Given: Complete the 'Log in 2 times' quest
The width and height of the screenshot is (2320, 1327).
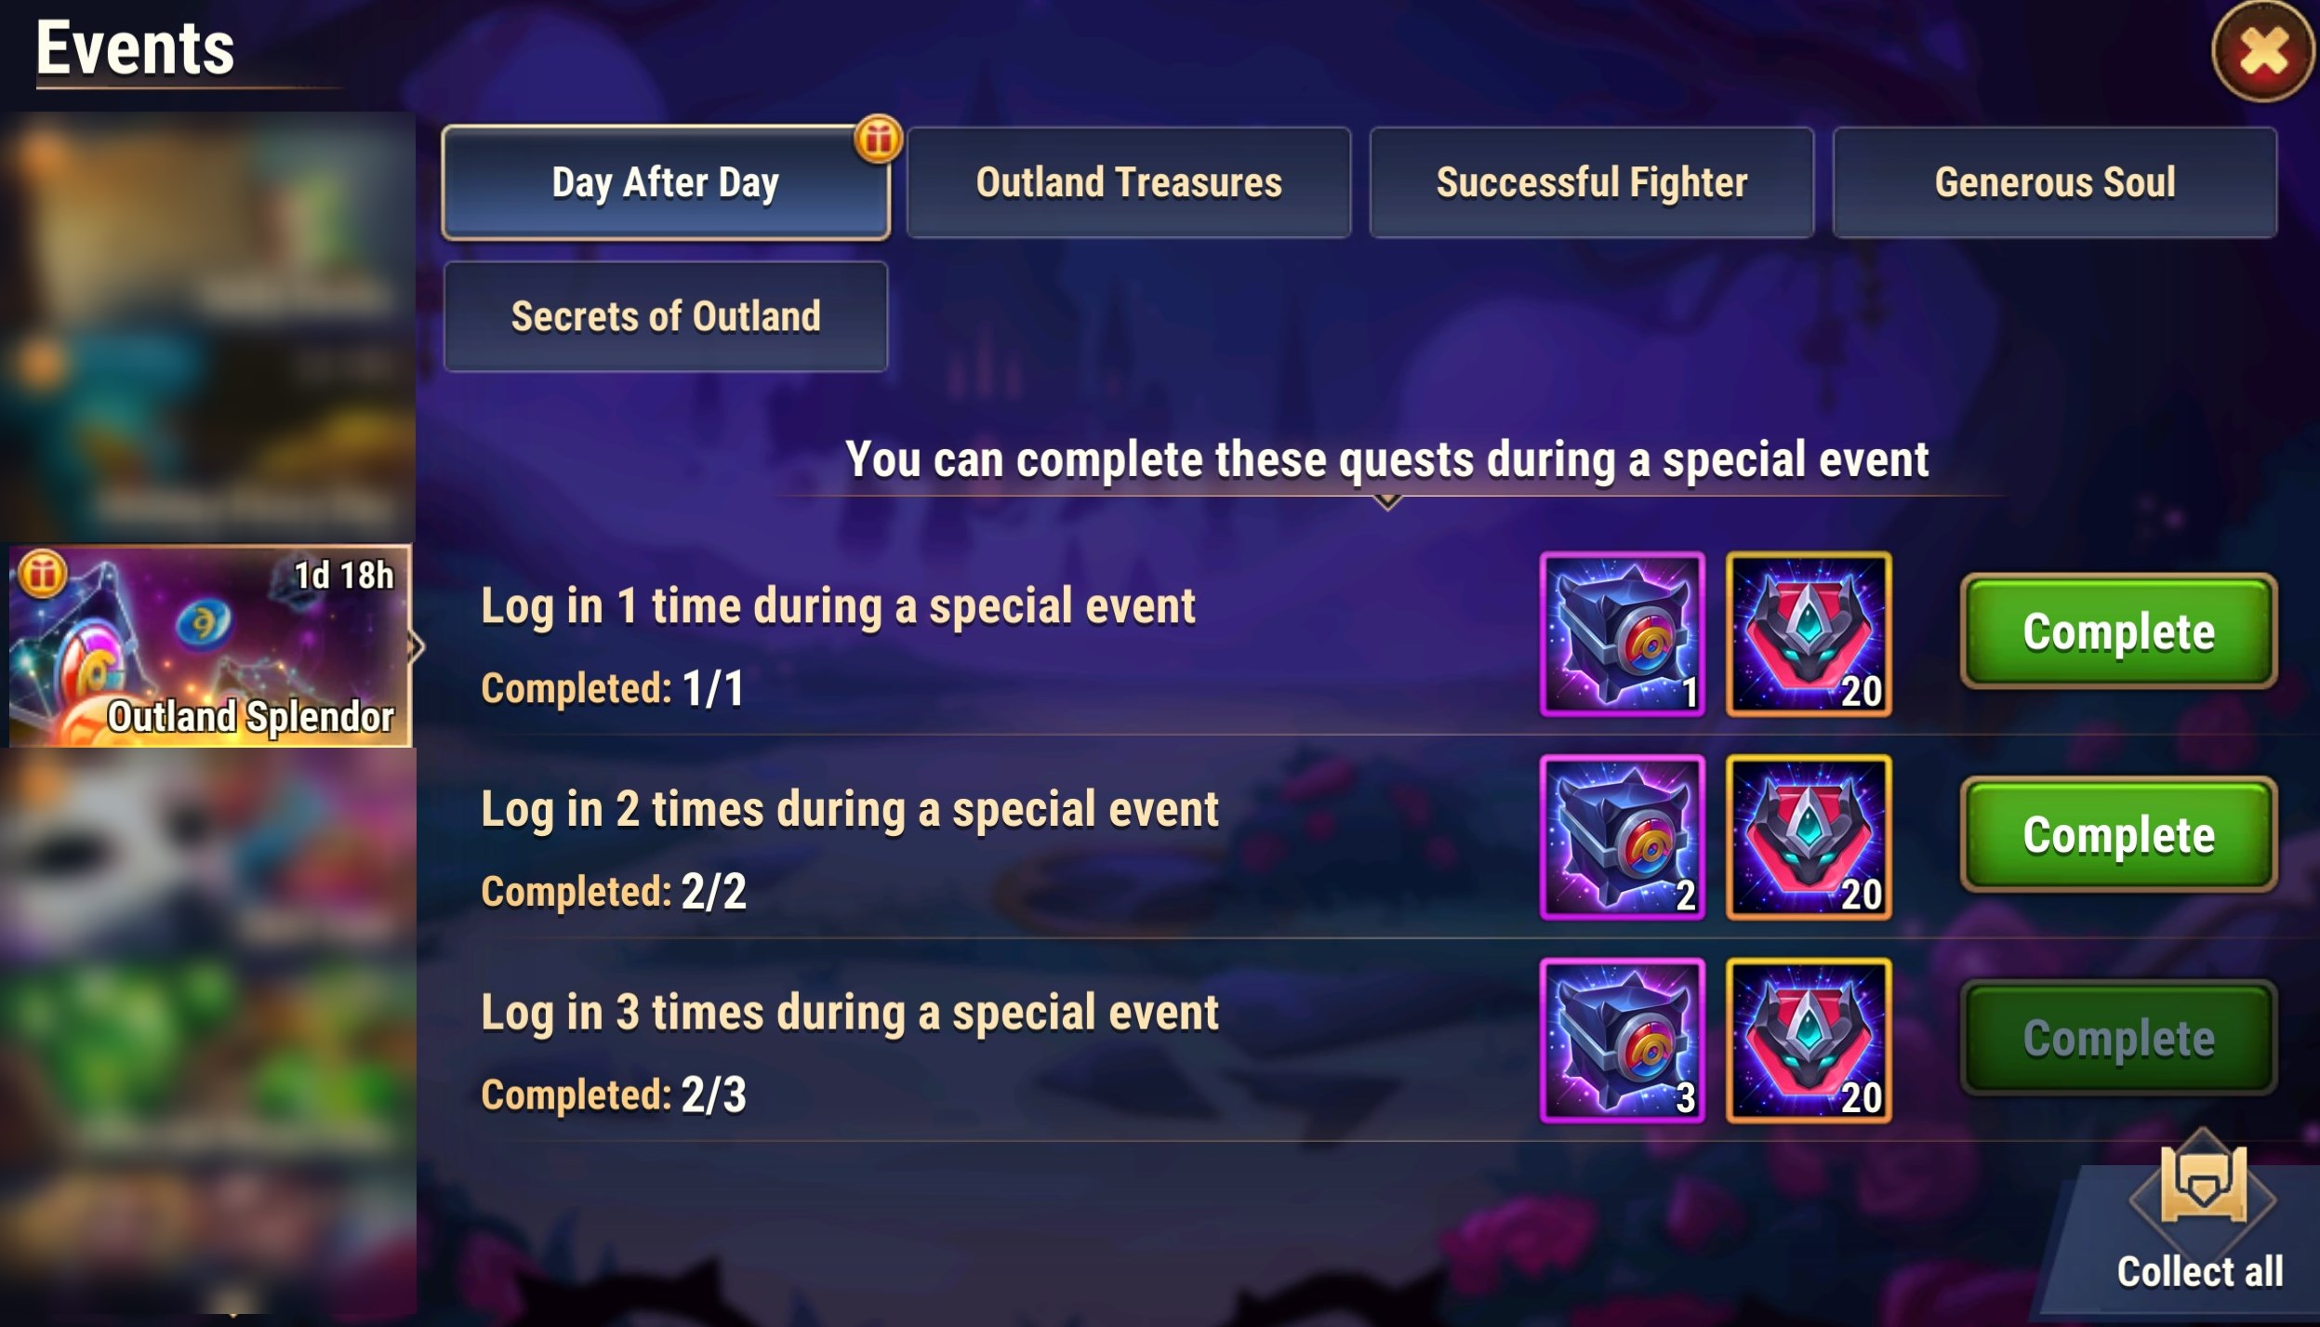Looking at the screenshot, I should (2118, 835).
